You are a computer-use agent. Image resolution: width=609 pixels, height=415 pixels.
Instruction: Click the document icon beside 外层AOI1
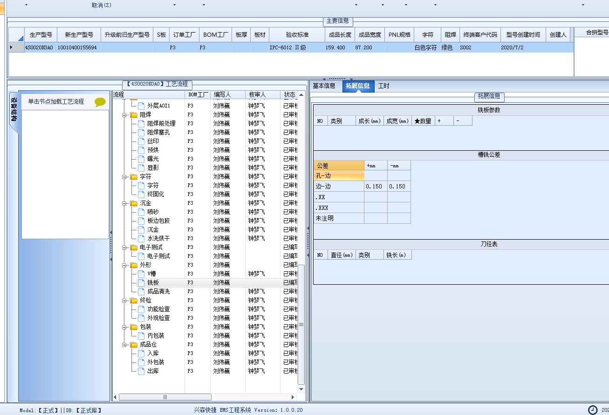tap(141, 106)
